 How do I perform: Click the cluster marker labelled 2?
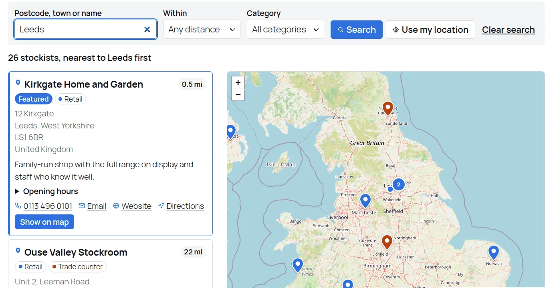[x=398, y=184]
